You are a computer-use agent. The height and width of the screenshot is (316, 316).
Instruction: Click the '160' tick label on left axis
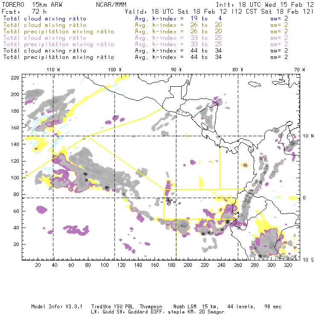[x=15, y=128]
